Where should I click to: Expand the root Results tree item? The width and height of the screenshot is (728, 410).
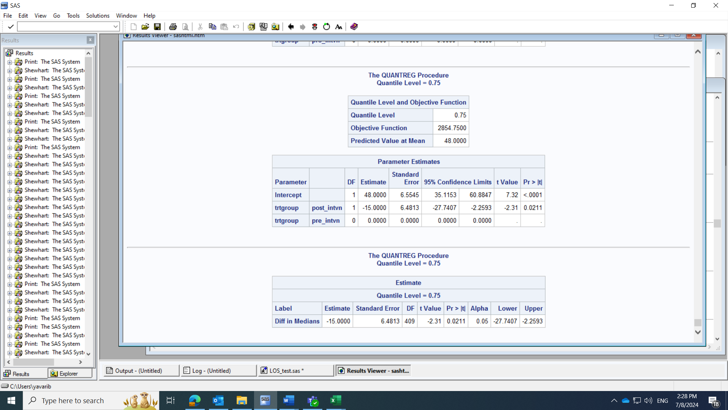pyautogui.click(x=24, y=53)
